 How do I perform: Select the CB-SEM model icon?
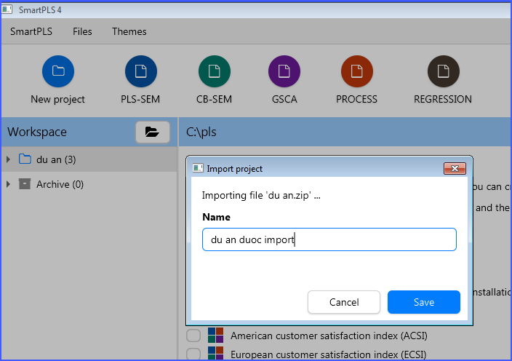point(214,71)
